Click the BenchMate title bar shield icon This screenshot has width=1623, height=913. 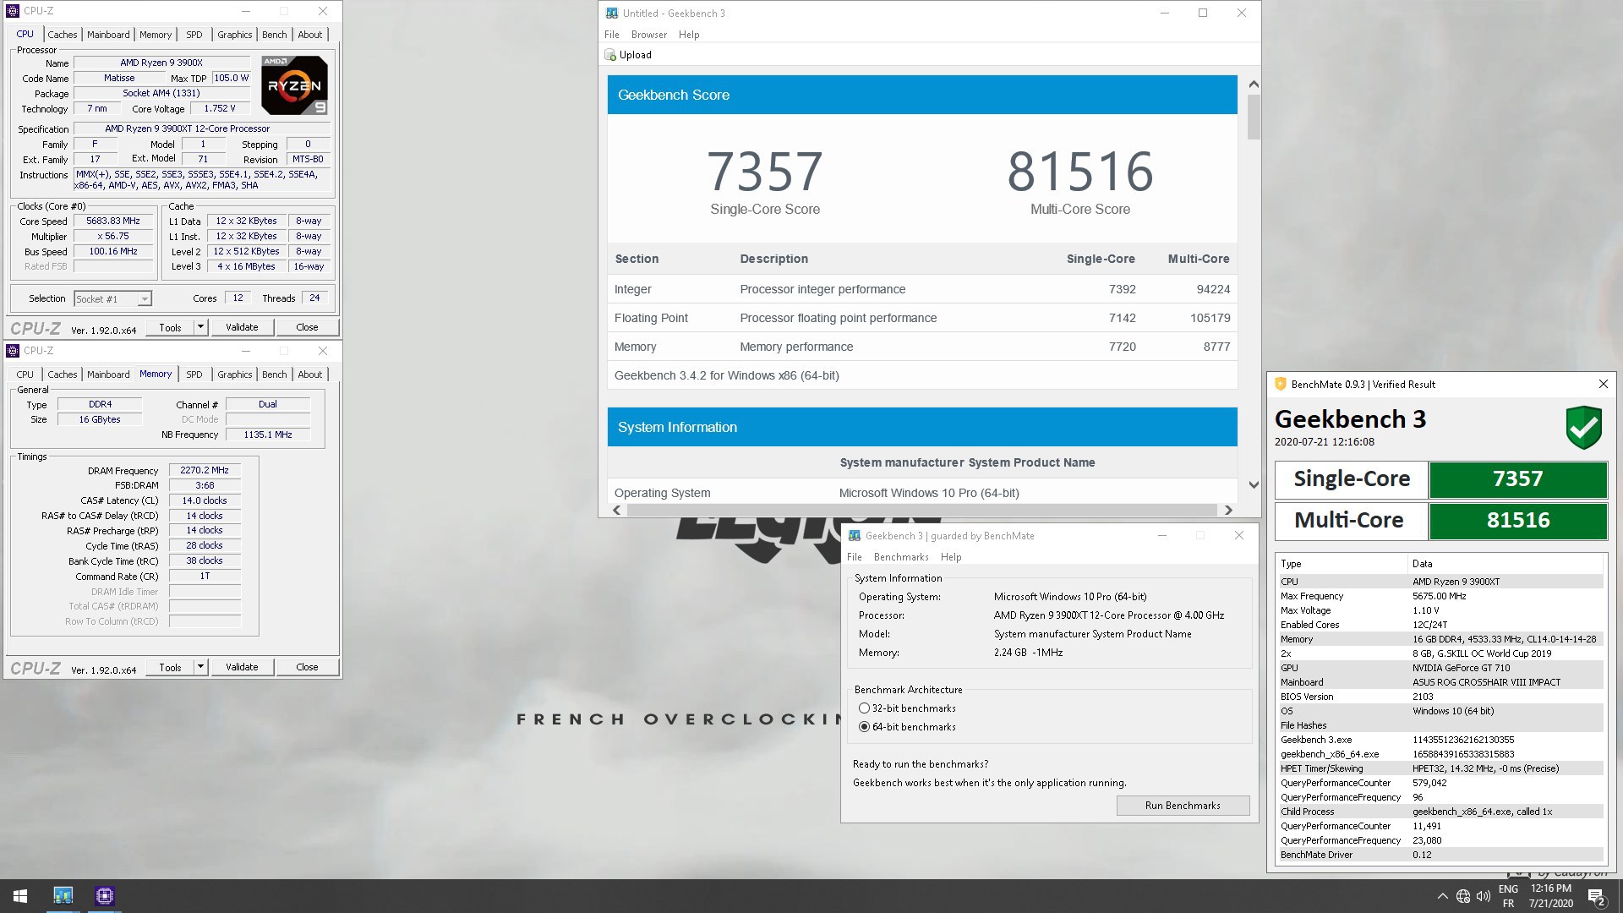pyautogui.click(x=1280, y=384)
